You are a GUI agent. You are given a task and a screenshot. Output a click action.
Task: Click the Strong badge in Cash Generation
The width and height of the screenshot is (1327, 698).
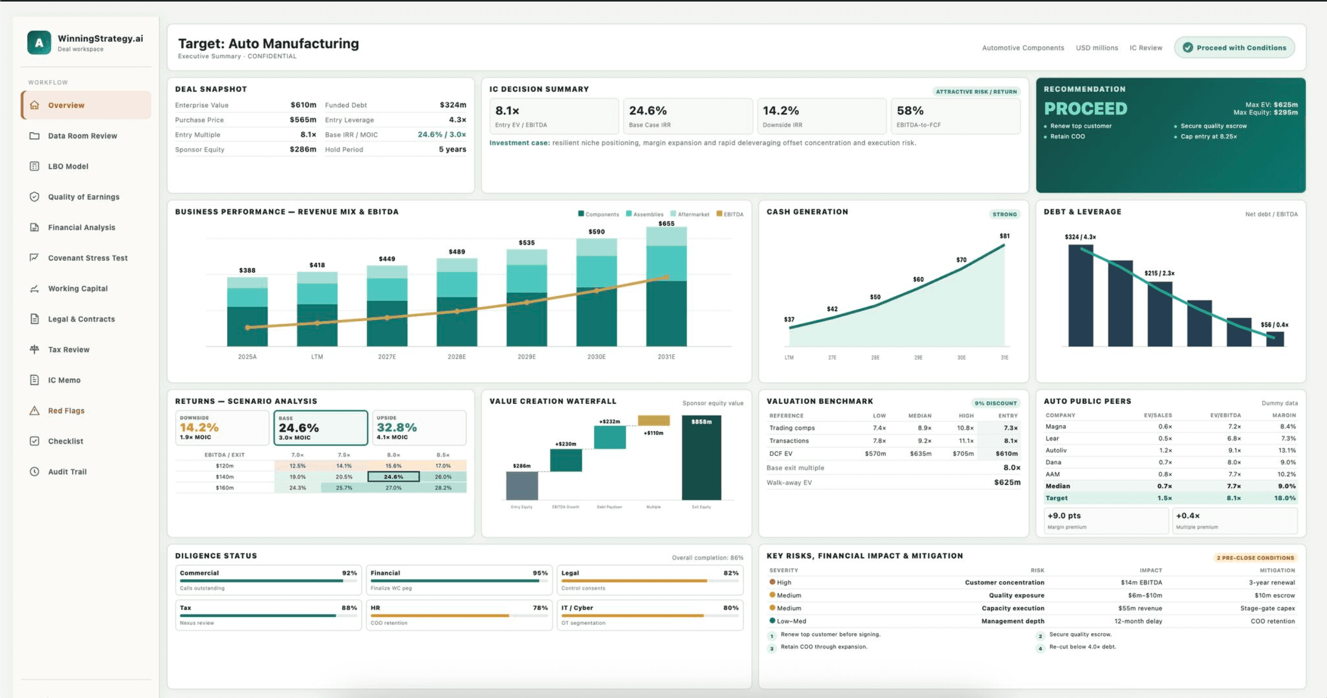(1004, 214)
